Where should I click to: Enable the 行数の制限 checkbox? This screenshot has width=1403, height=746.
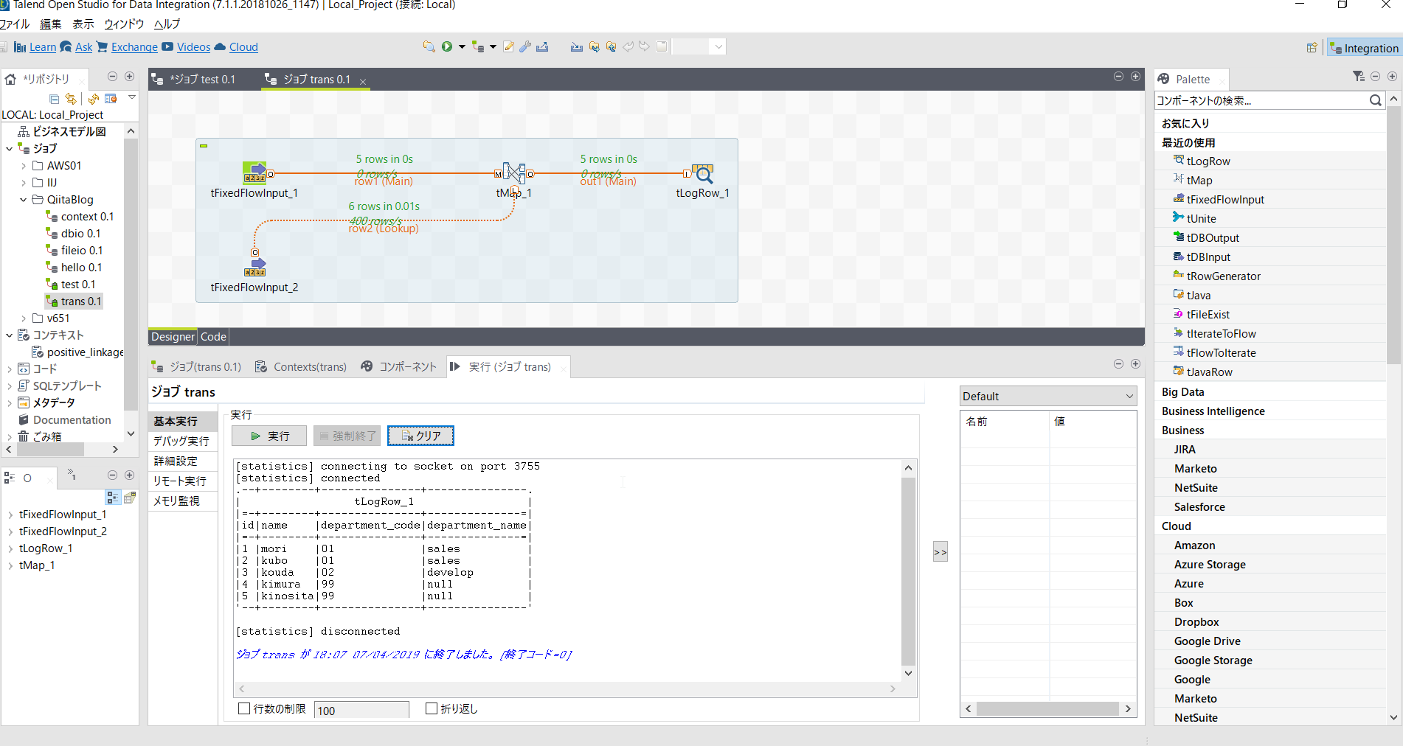[x=243, y=708]
